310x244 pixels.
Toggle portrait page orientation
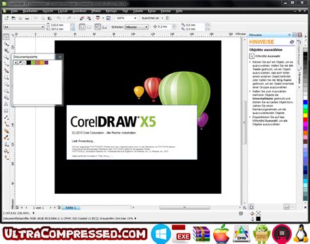(x=82, y=27)
